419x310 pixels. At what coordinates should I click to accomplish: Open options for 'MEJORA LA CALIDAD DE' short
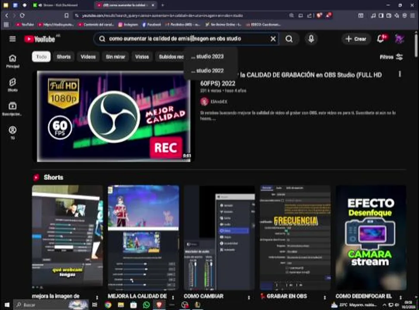tap(173, 297)
